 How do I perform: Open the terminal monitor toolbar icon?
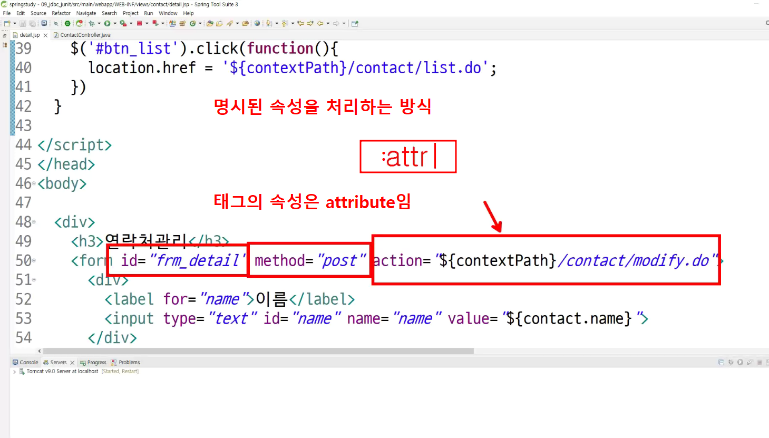click(x=44, y=23)
